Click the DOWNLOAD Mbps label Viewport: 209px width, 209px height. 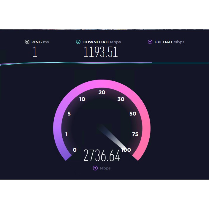tap(102, 42)
